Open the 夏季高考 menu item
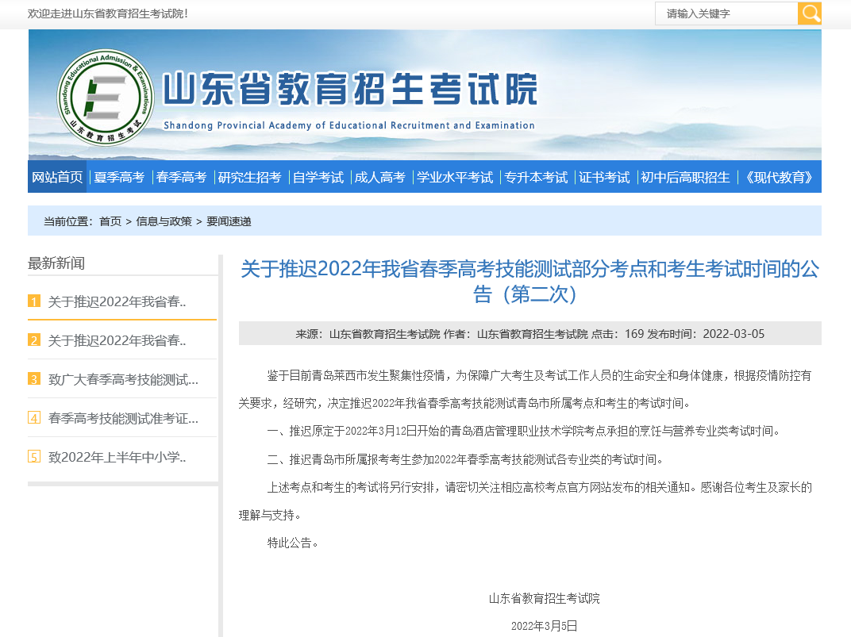851x637 pixels. pyautogui.click(x=119, y=177)
